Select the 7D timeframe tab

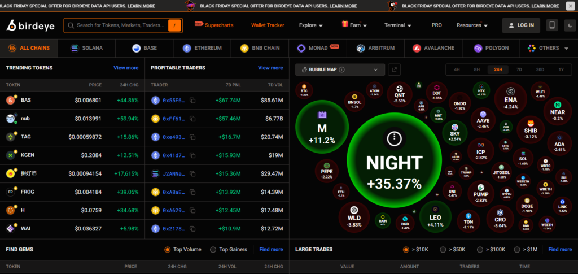[x=519, y=70]
